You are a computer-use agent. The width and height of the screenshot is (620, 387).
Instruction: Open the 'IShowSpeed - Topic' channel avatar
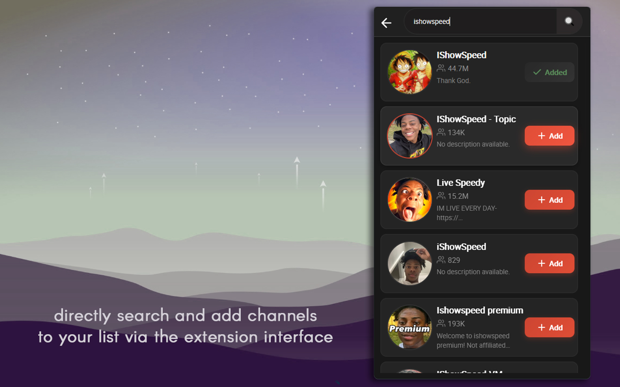410,136
